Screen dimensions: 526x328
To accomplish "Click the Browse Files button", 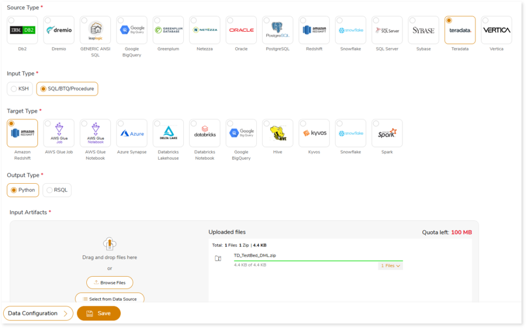I will tap(109, 283).
